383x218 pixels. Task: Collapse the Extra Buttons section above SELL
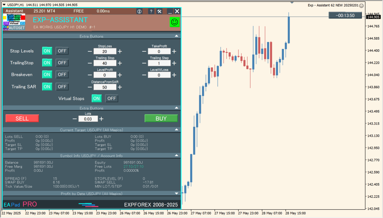tap(177, 108)
